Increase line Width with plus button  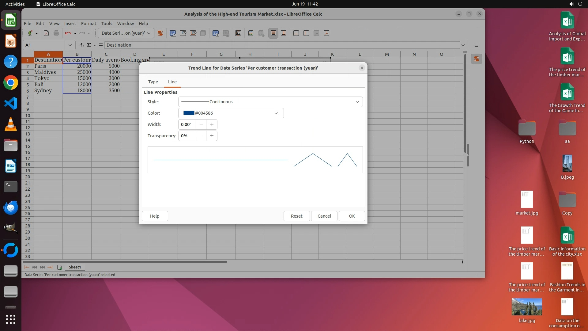tap(212, 124)
